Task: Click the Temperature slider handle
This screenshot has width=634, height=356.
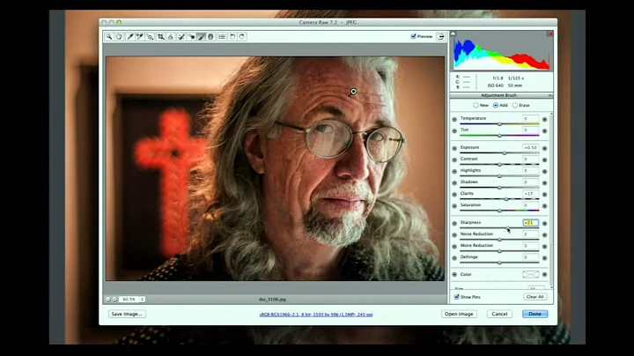Action: (500, 123)
